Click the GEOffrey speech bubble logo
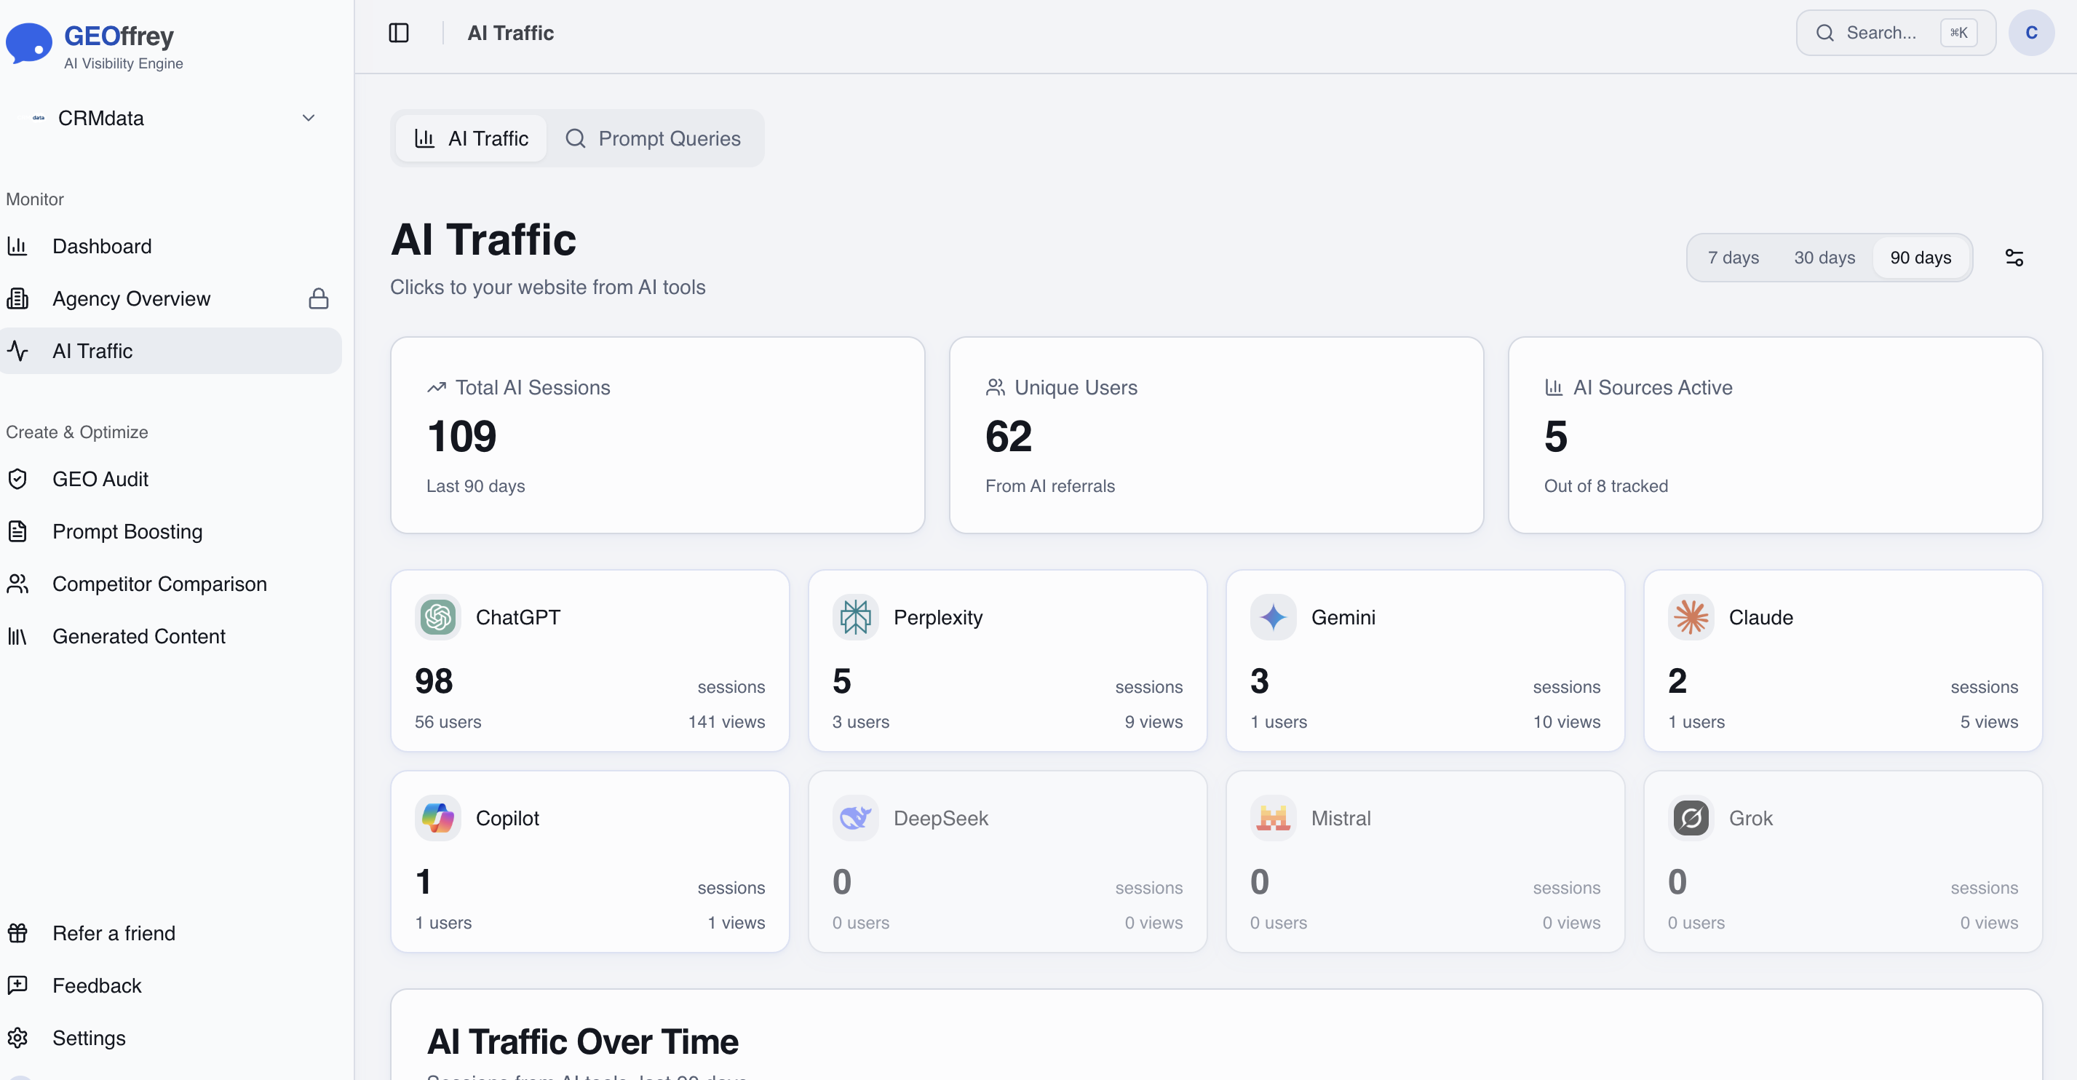 (29, 44)
